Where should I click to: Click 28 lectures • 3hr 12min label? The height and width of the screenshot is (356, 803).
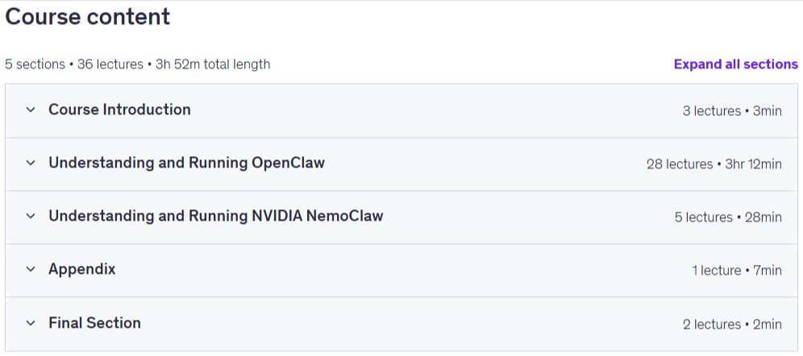pyautogui.click(x=714, y=164)
